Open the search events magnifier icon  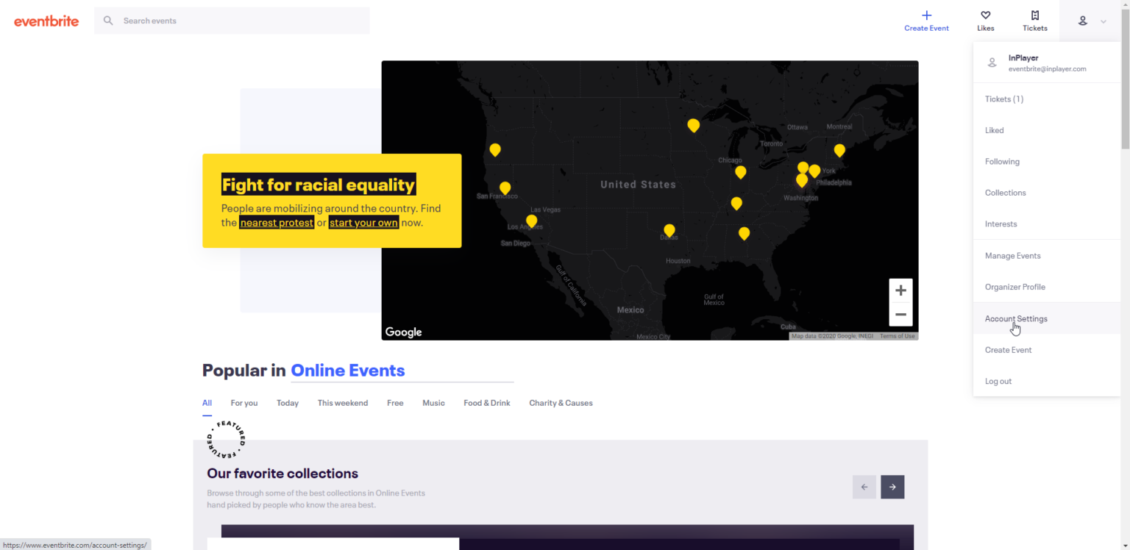pyautogui.click(x=107, y=20)
